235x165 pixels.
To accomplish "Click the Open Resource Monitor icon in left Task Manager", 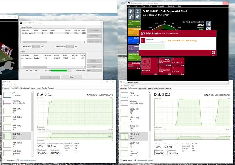I will click(18, 160).
